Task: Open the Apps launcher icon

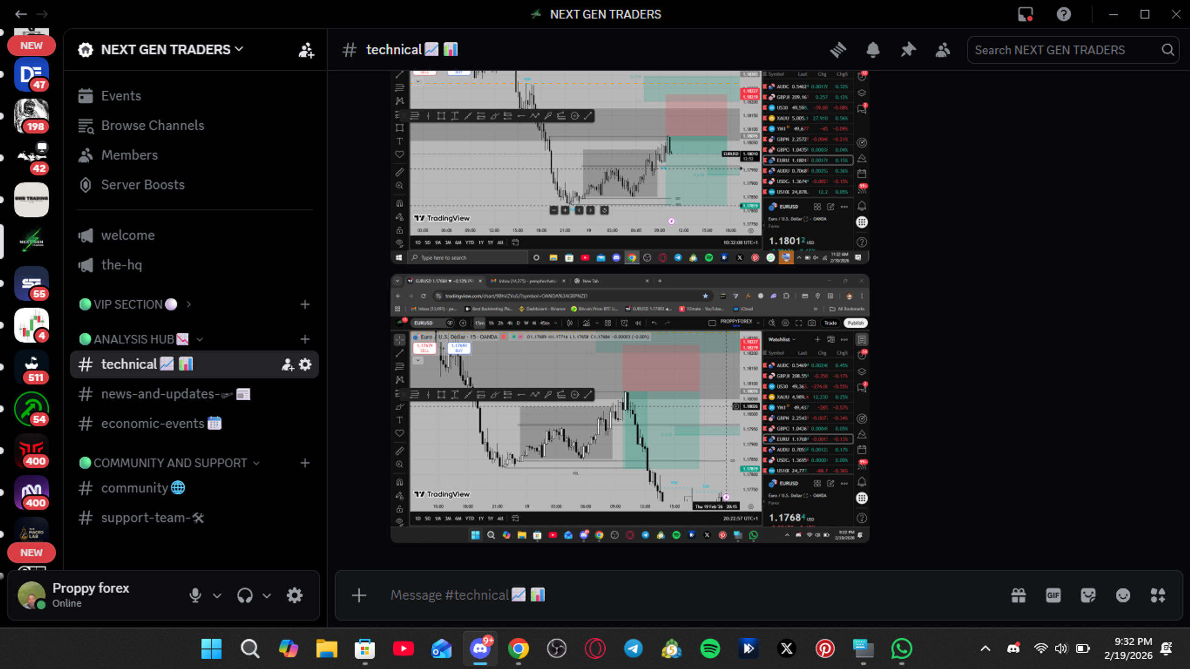Action: point(1157,595)
